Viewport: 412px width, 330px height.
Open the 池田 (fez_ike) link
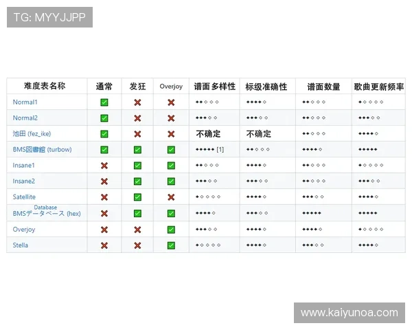point(32,133)
